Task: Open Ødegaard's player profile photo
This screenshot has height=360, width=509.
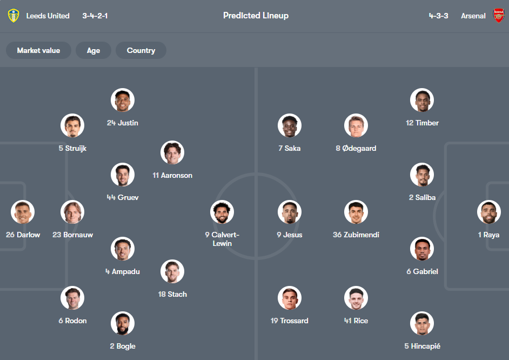Action: [356, 125]
